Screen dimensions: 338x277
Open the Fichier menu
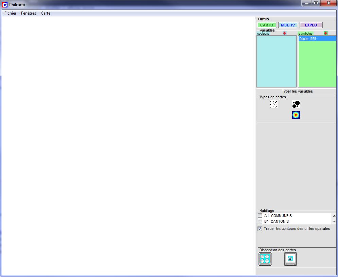(10, 13)
